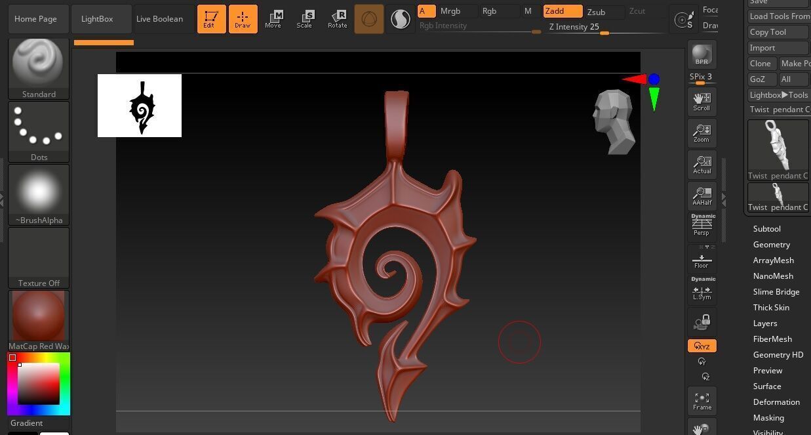Image resolution: width=811 pixels, height=435 pixels.
Task: Expand the FiberMesh section
Action: [772, 339]
